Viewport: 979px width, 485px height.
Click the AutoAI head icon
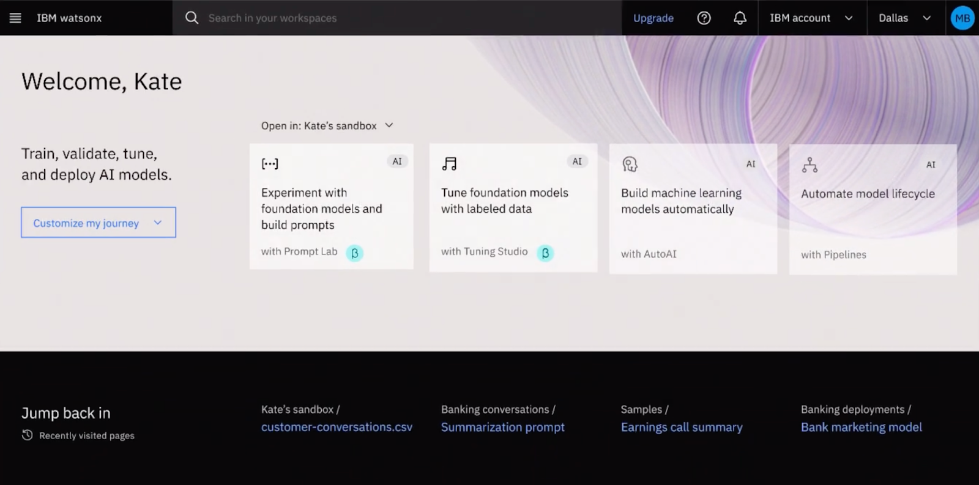click(x=630, y=164)
